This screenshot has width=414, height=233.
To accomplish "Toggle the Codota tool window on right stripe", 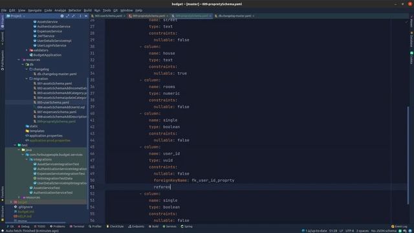I will [x=411, y=58].
